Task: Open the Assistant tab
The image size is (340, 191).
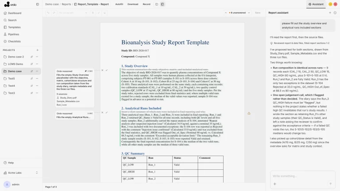Action: (x=316, y=4)
